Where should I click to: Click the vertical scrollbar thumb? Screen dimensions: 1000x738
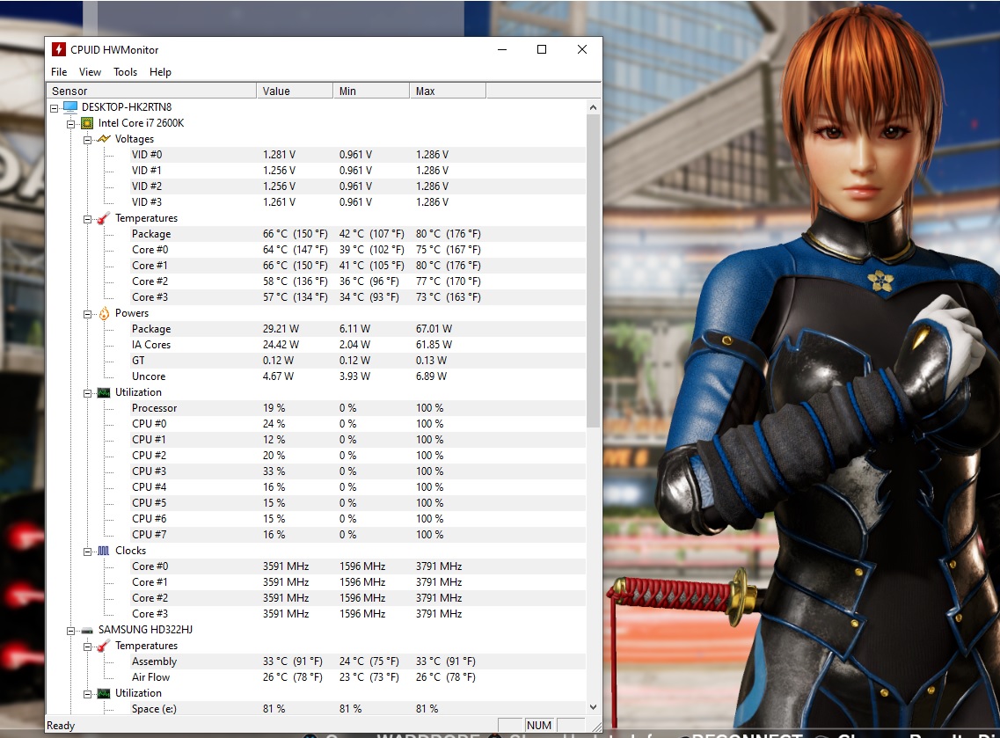coord(593,271)
